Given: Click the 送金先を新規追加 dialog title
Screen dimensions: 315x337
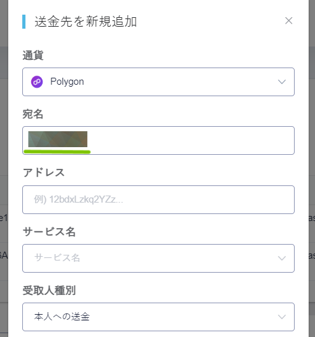Looking at the screenshot, I should [x=86, y=22].
